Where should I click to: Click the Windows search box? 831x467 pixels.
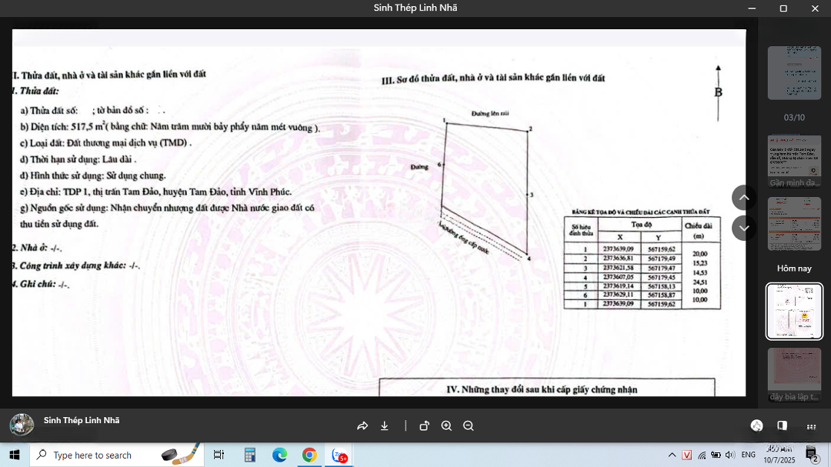(115, 455)
